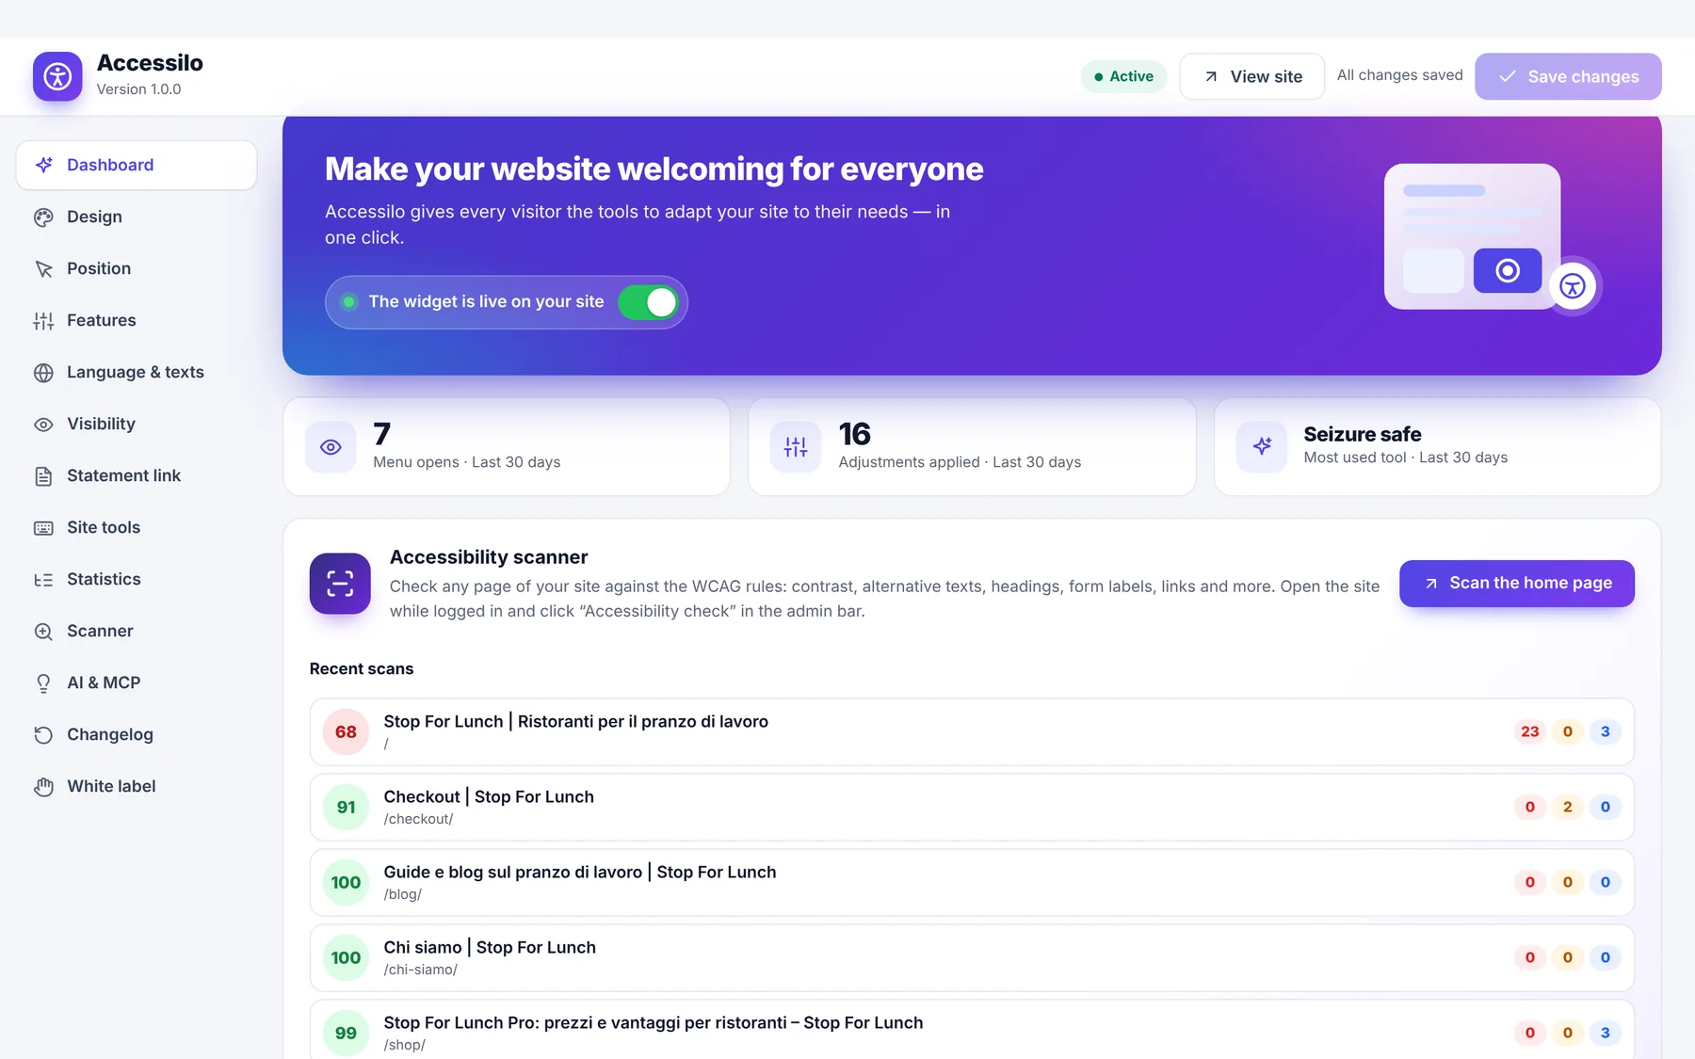Screen dimensions: 1695x1059
Task: Click the 23 errors badge on first scan
Action: click(x=1529, y=731)
